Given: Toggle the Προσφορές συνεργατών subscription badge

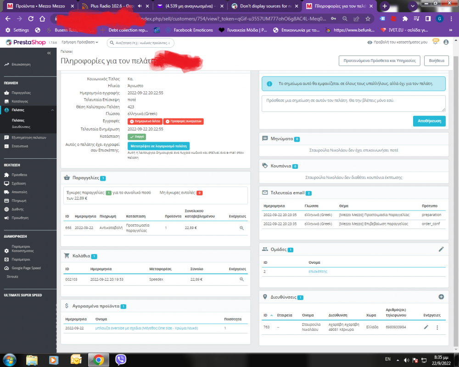Looking at the screenshot, I should pyautogui.click(x=184, y=121).
